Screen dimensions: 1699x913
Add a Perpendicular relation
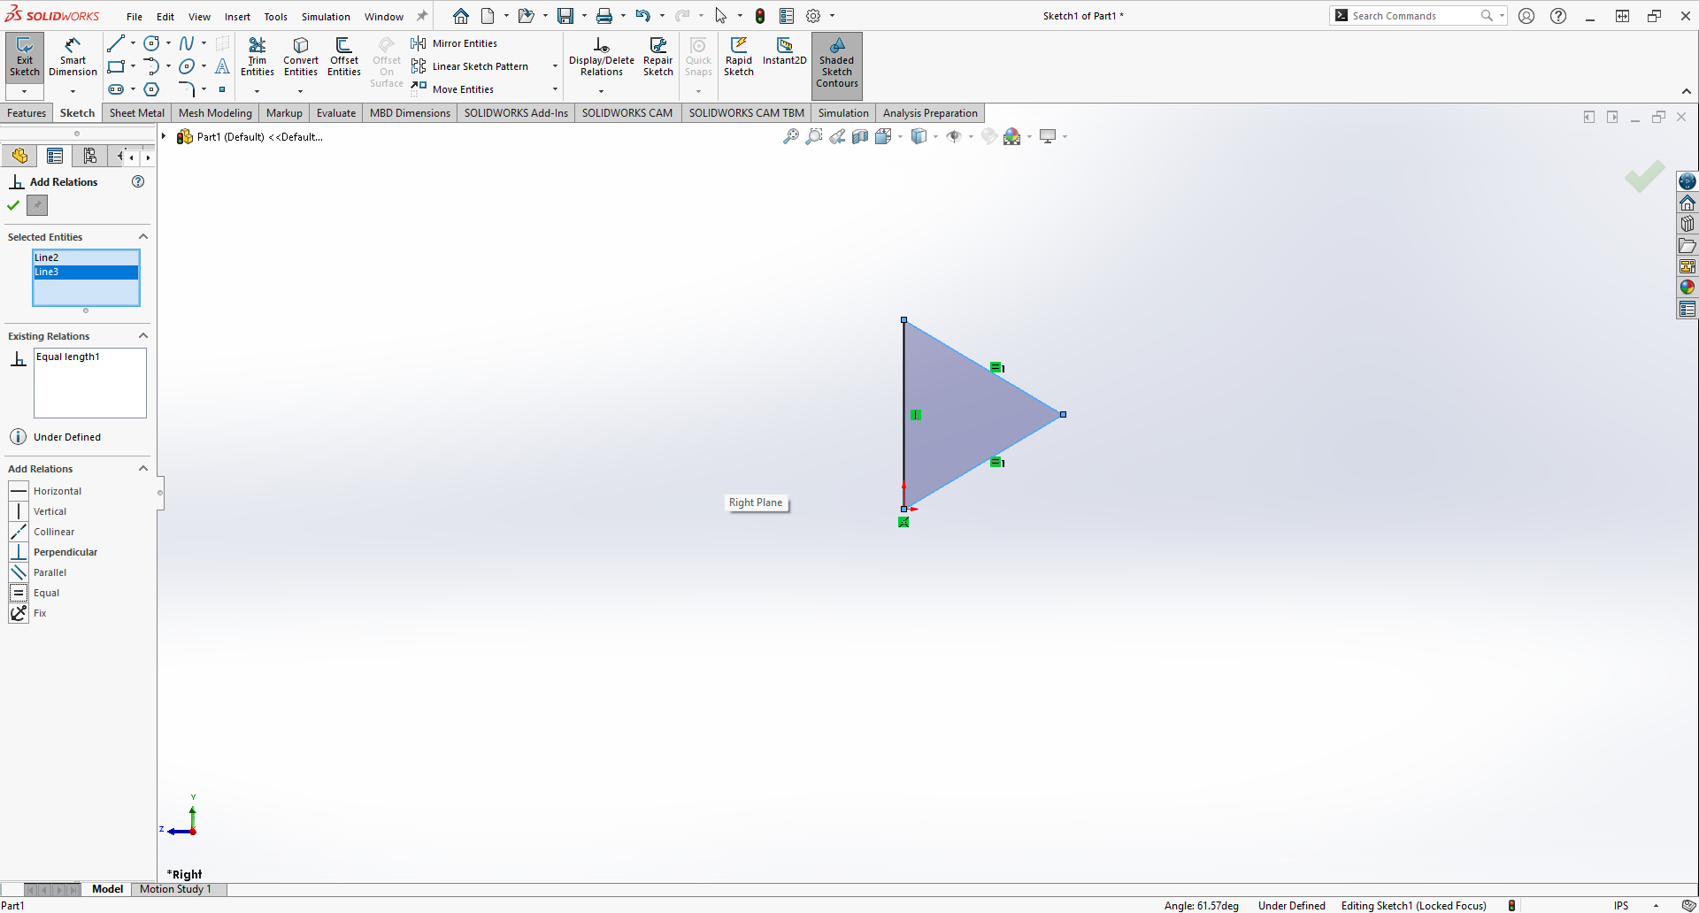click(x=53, y=552)
